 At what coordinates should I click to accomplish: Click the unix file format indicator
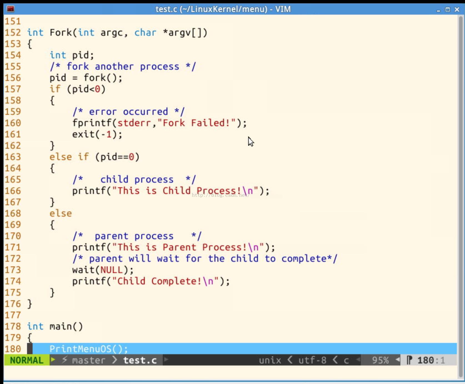(x=270, y=360)
